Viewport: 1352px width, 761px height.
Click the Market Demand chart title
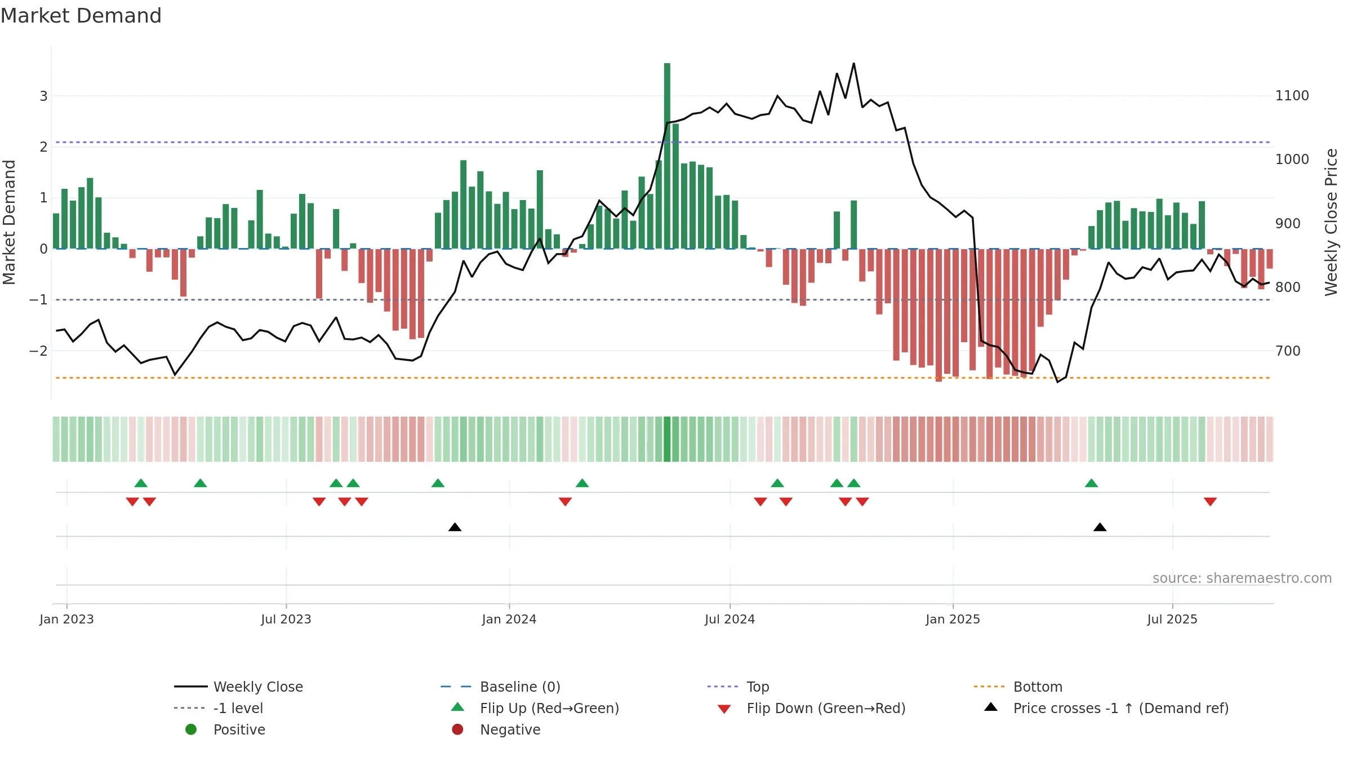pyautogui.click(x=81, y=16)
